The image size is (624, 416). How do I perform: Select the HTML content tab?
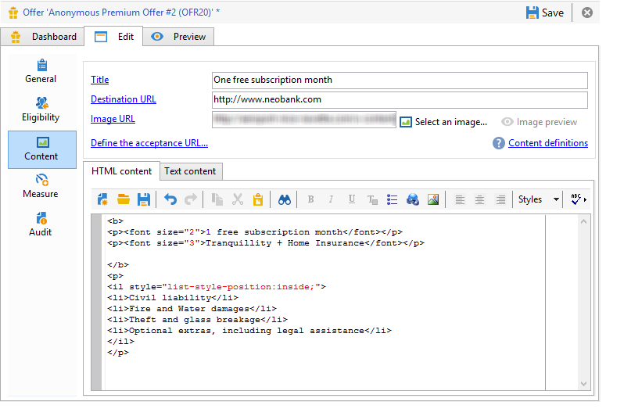122,171
